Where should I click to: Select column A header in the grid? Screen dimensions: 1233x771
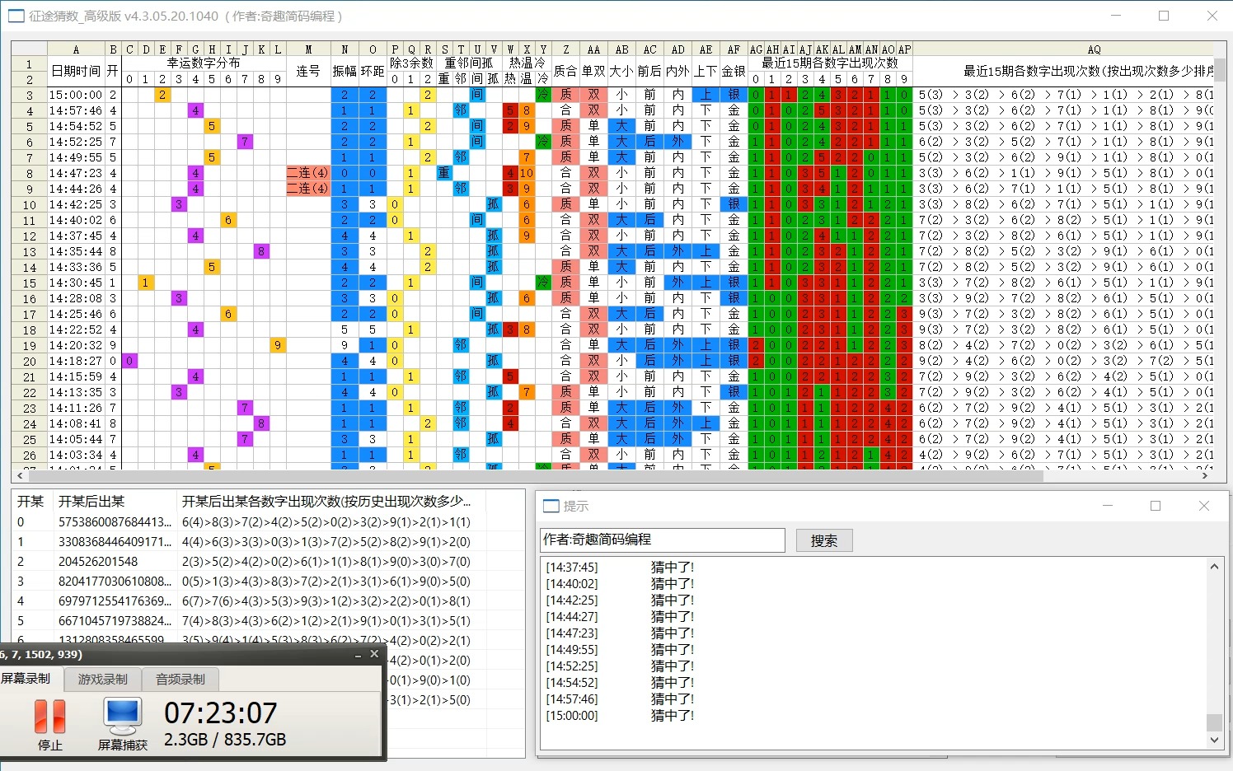[x=76, y=49]
